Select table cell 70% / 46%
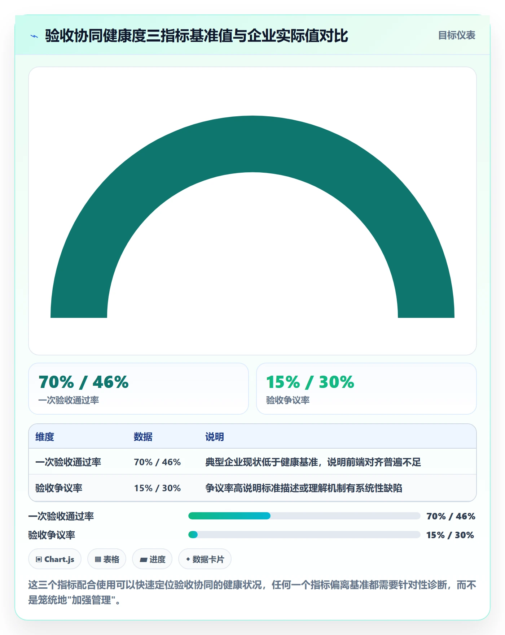The height and width of the screenshot is (635, 505). click(157, 462)
